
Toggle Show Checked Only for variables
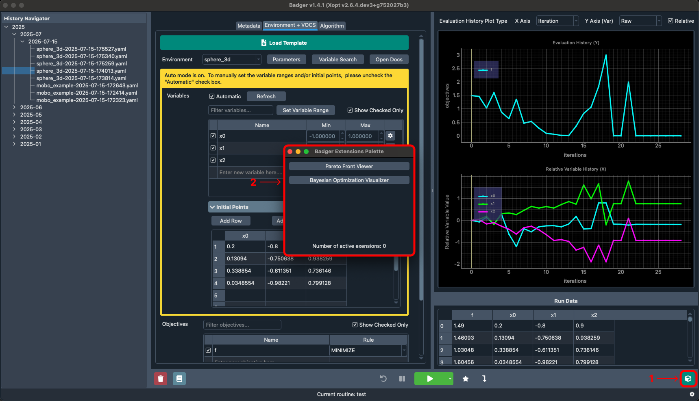pyautogui.click(x=350, y=110)
